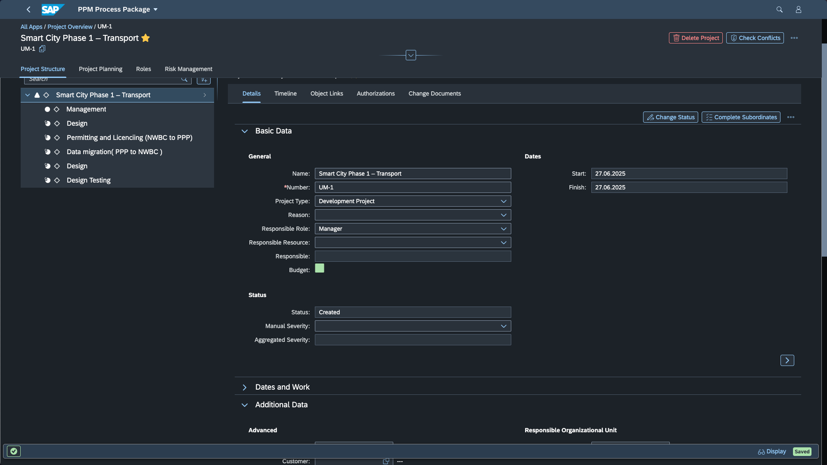Open the Responsible Role dropdown
The image size is (827, 465).
(504, 229)
